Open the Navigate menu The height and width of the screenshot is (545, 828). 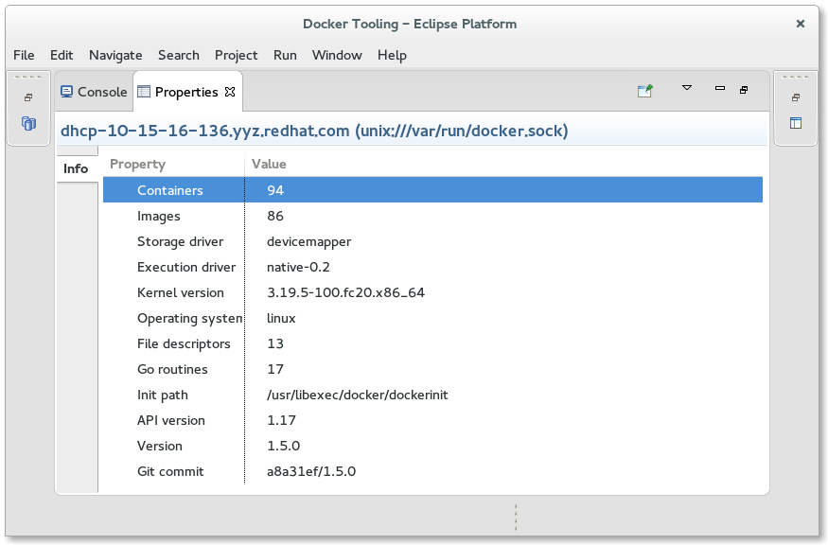[x=115, y=55]
